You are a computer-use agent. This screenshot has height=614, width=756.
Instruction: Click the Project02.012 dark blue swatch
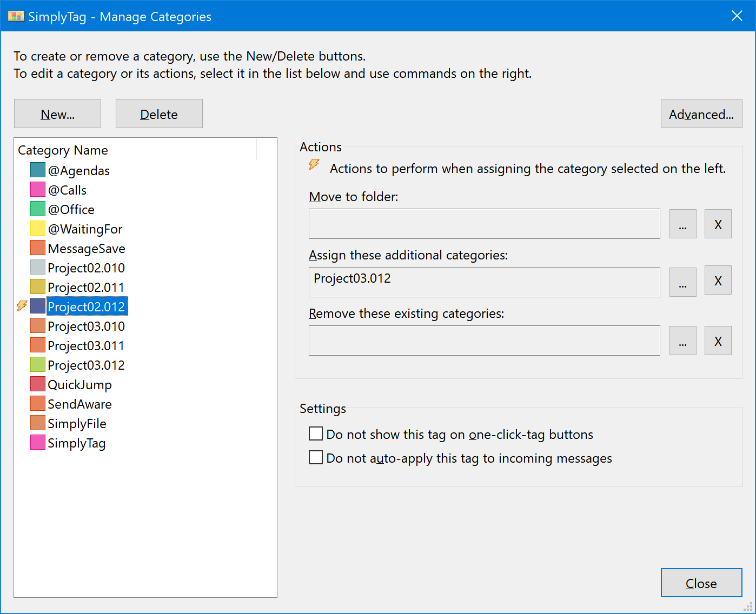(38, 306)
